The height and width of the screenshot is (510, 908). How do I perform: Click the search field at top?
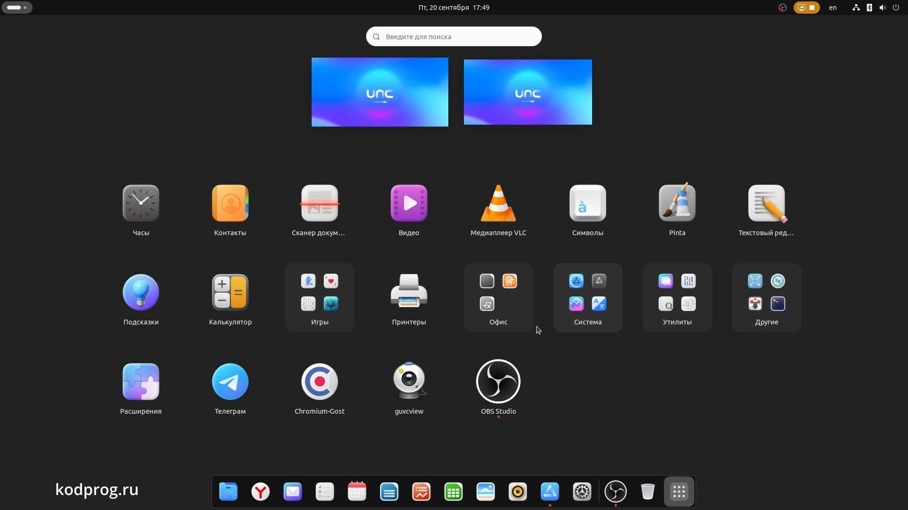pyautogui.click(x=454, y=36)
